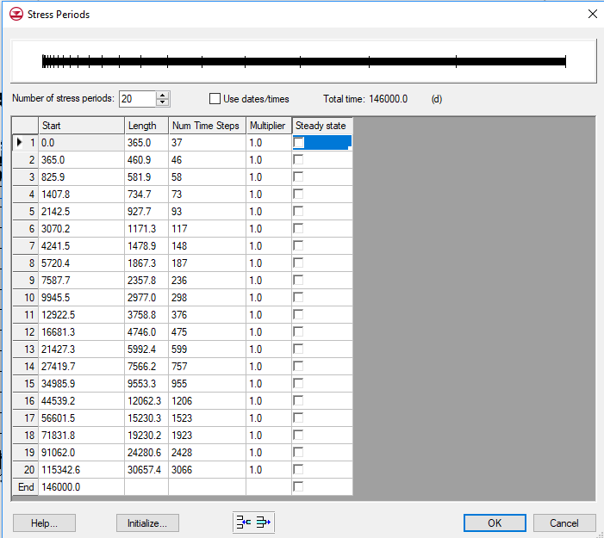604x538 pixels.
Task: Toggle Steady state for stress period 1
Action: coord(298,142)
